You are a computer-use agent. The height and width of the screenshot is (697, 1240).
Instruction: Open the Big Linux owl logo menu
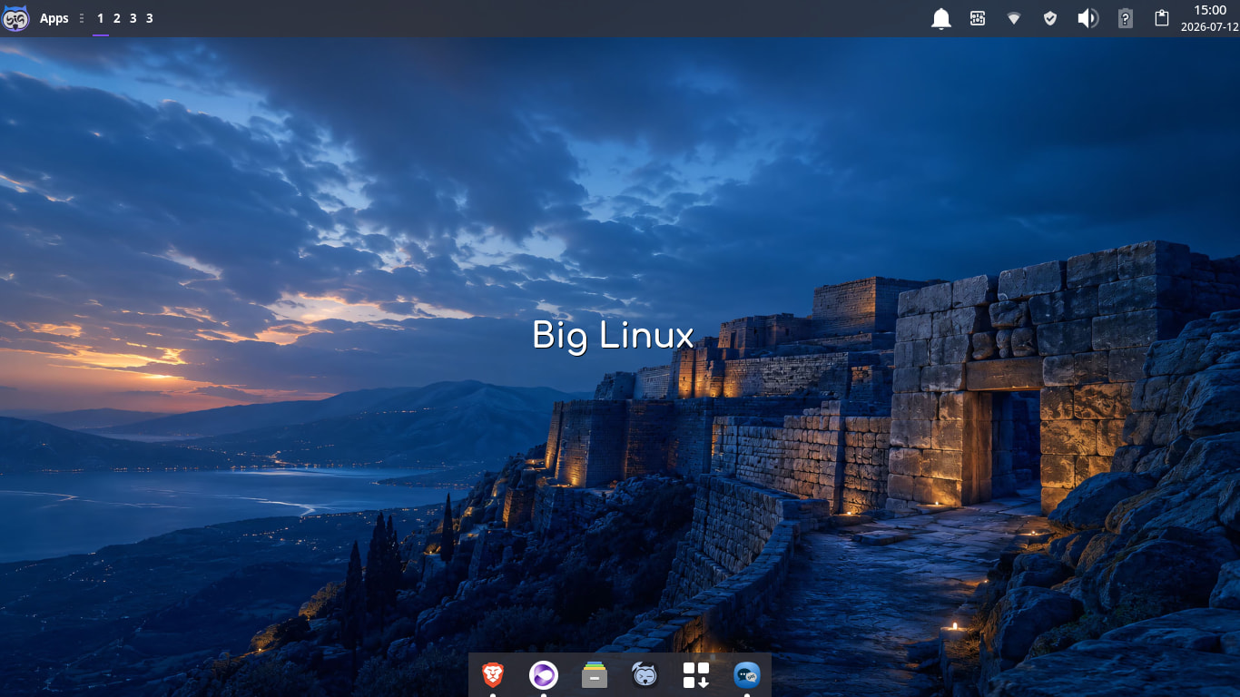[x=15, y=18]
